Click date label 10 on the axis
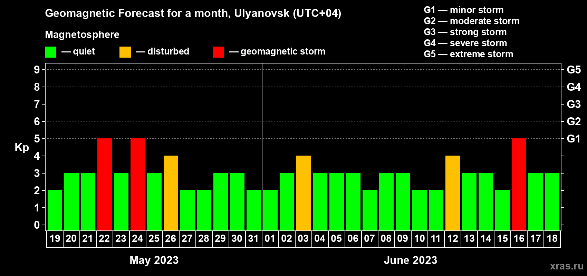 tap(420, 239)
